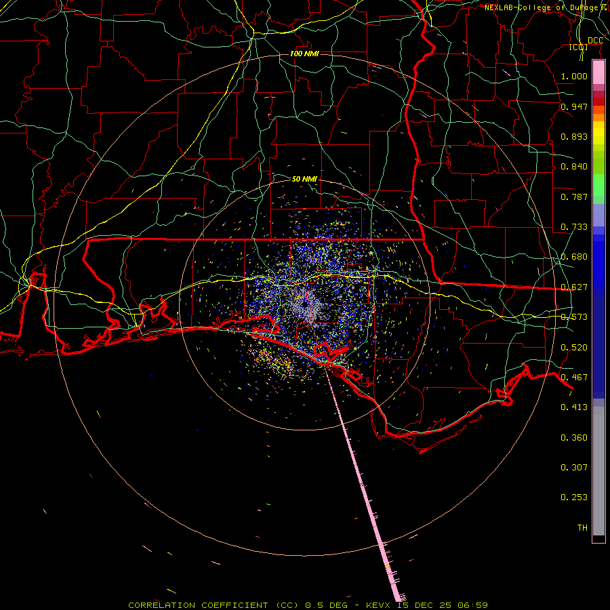Screen dimensions: 610x610
Task: Click the 0.413 legend value
Action: tap(574, 407)
